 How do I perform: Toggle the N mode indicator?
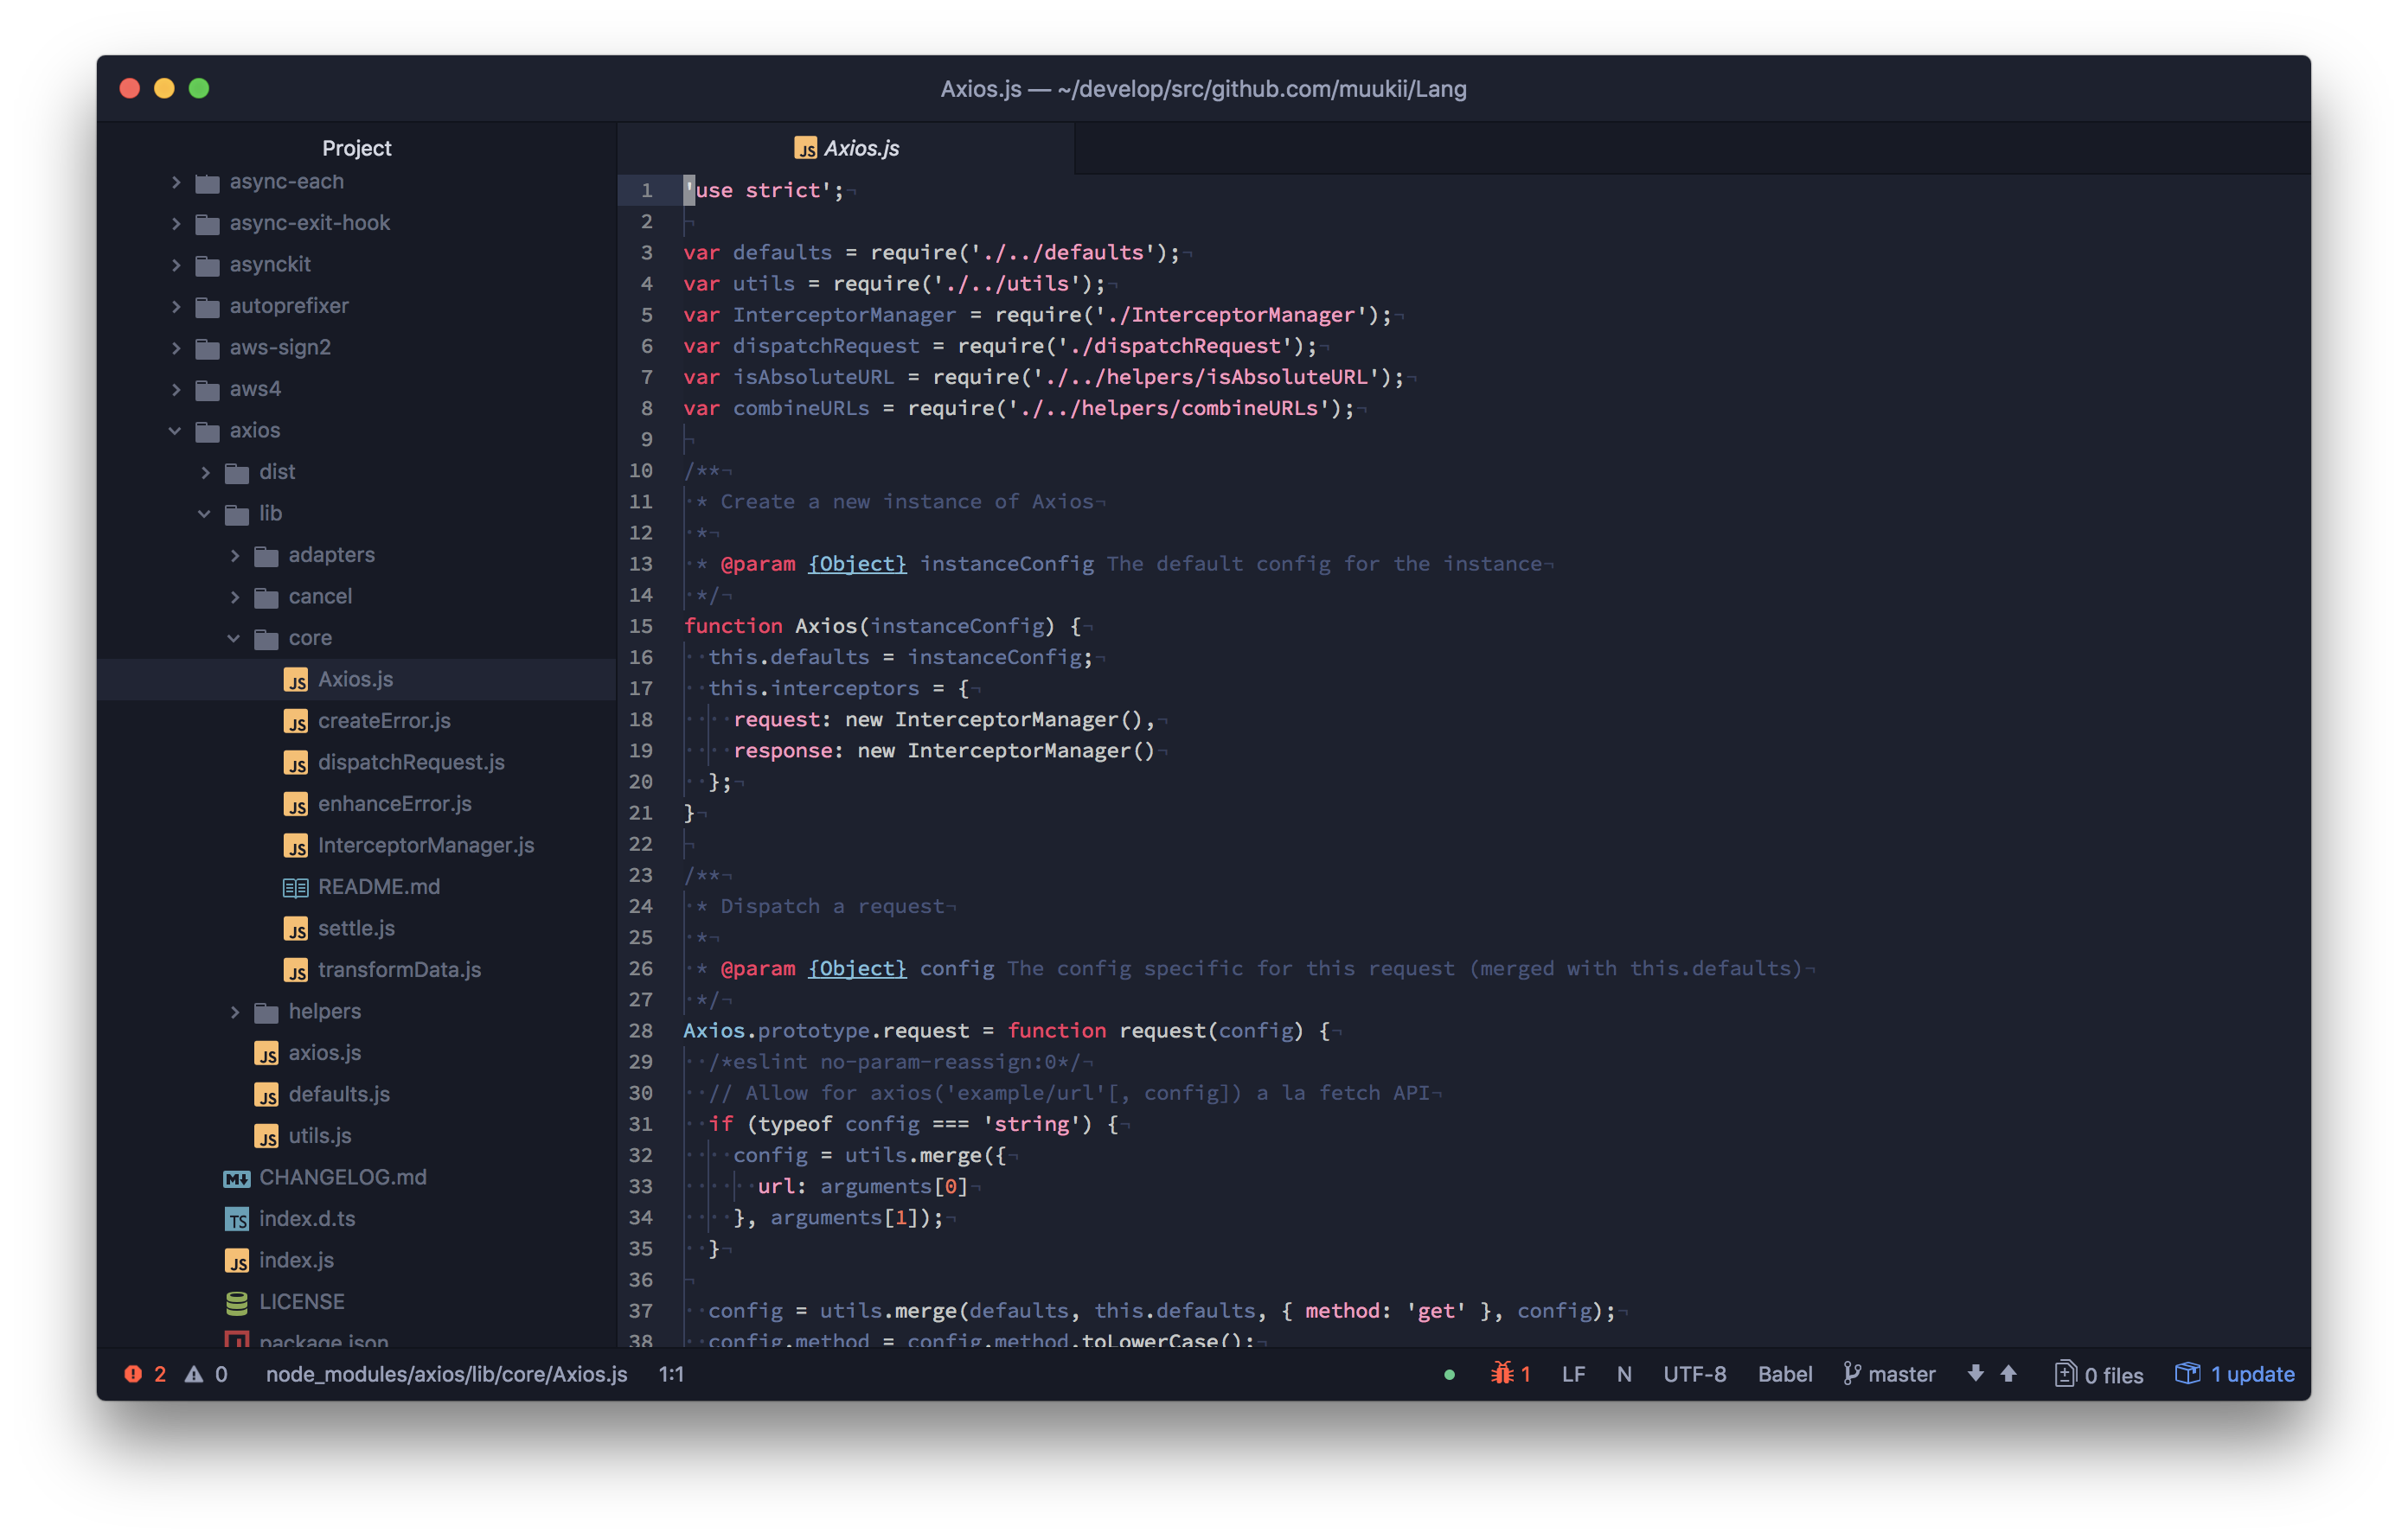click(x=1624, y=1374)
